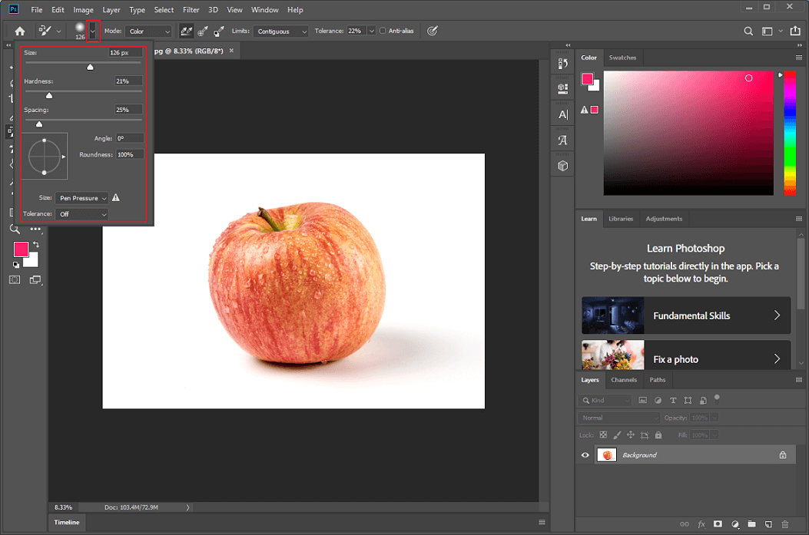Click the Home icon in the options bar

pyautogui.click(x=18, y=31)
